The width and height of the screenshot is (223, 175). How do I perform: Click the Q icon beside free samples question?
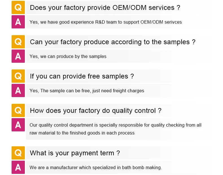click(18, 76)
